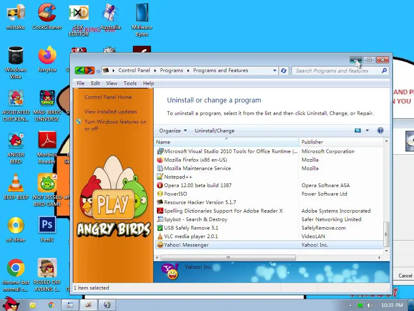The image size is (414, 311).
Task: Open the recent pages dropdown arrow
Action: (98, 71)
